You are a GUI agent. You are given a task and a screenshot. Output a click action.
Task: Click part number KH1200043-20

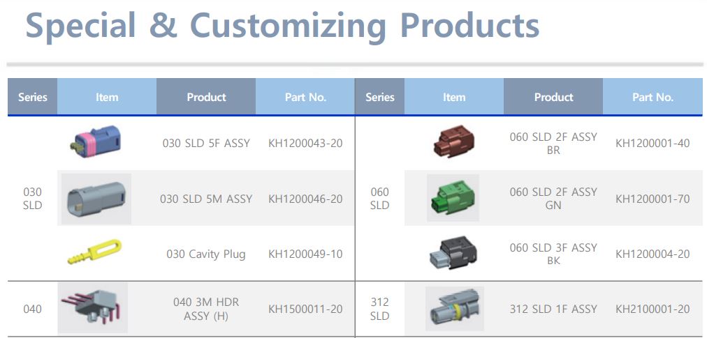[305, 144]
